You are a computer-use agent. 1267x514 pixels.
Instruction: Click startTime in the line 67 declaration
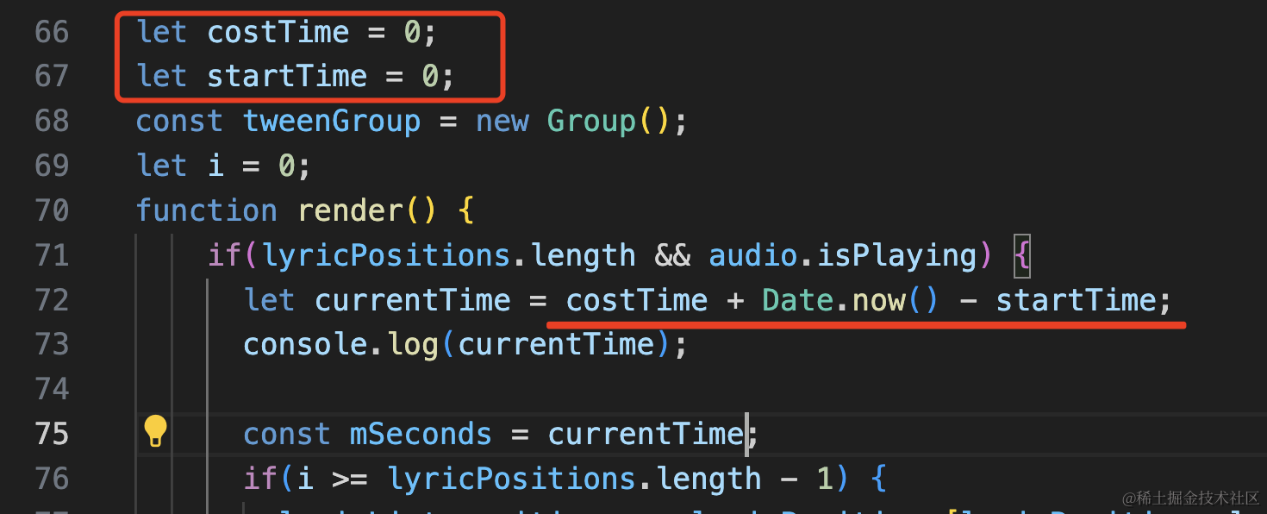(287, 77)
